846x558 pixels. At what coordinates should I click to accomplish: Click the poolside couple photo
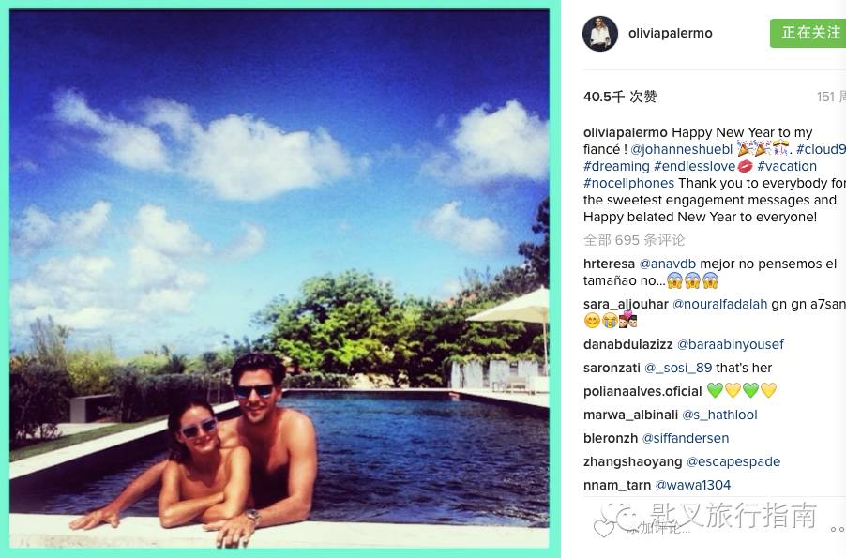pos(279,279)
